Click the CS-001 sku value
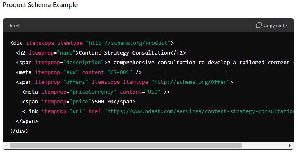 [x=120, y=72]
